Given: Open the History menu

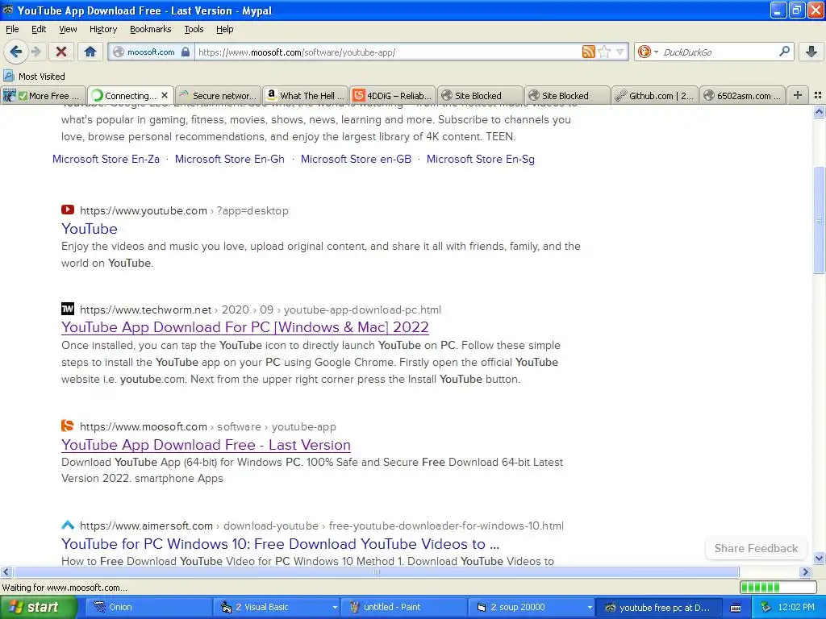Looking at the screenshot, I should click(103, 29).
